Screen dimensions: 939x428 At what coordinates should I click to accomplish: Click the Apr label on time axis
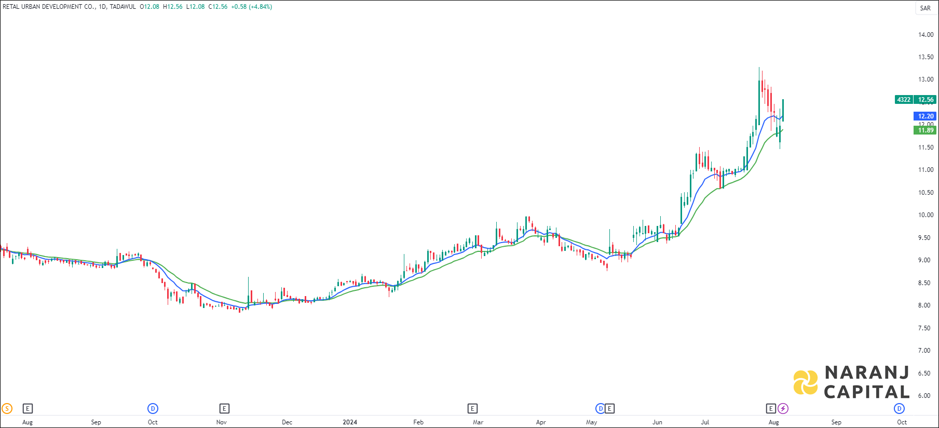click(x=541, y=422)
